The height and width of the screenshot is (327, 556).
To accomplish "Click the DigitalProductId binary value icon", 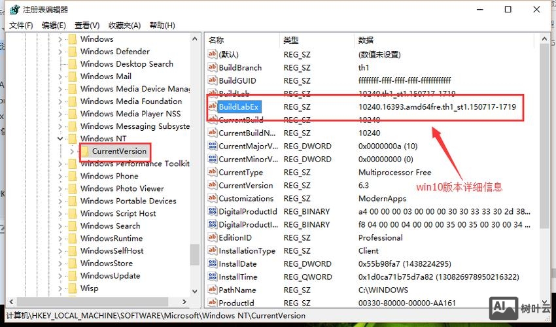I will click(213, 211).
